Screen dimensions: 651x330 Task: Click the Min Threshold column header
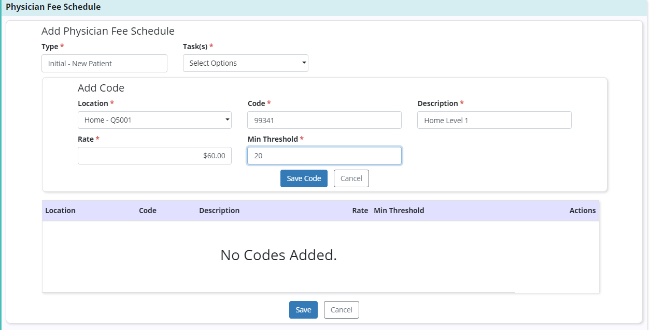[x=399, y=211]
